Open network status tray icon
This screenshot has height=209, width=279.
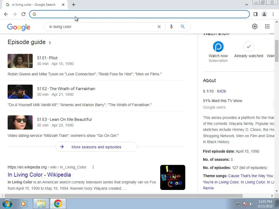(x=238, y=204)
